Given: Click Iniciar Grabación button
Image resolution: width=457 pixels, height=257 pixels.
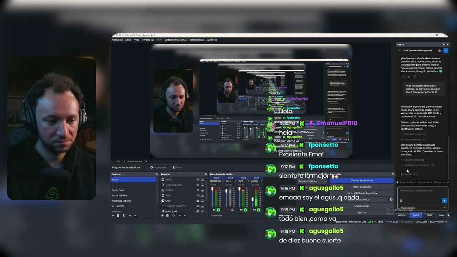Looking at the screenshot, I should pyautogui.click(x=362, y=187).
